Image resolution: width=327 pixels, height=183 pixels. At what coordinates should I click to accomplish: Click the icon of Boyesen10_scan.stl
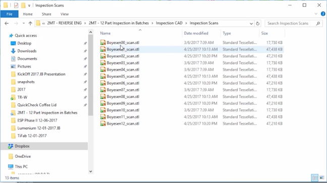103,110
